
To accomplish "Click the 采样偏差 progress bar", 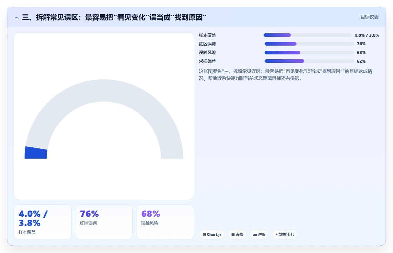I will pos(309,61).
